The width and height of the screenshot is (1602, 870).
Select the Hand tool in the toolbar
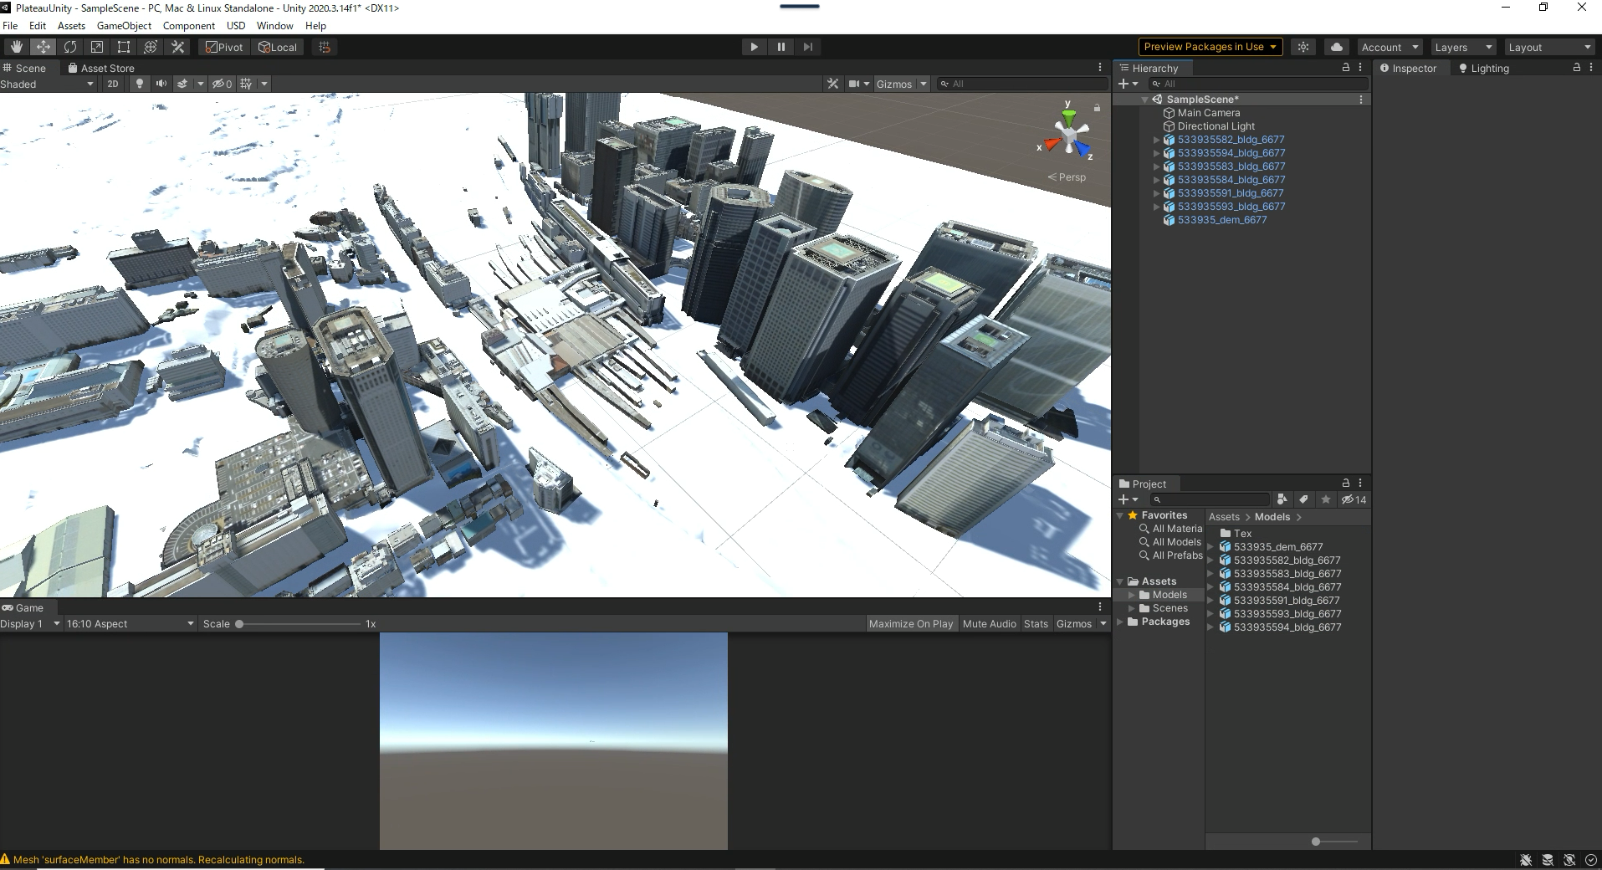pos(15,47)
